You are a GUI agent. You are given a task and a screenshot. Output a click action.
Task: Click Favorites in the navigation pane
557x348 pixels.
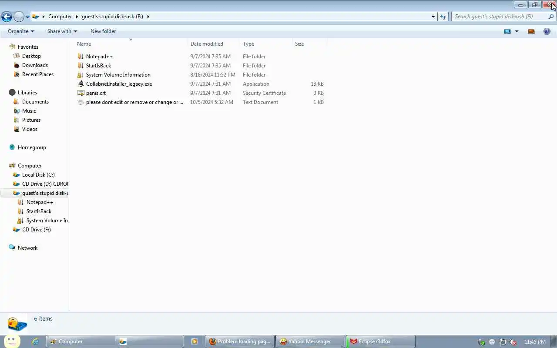coord(28,47)
